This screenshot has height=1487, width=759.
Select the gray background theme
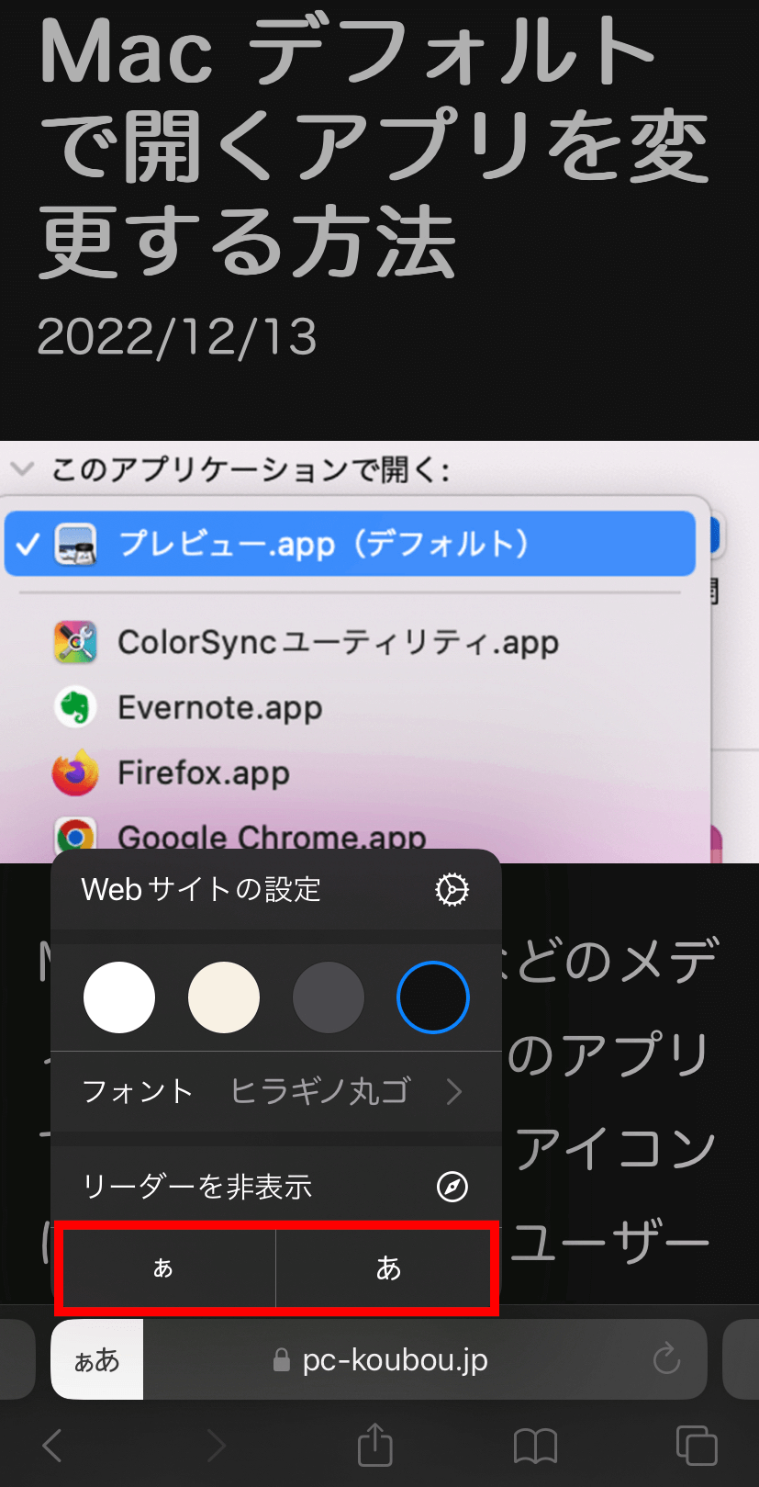point(329,997)
